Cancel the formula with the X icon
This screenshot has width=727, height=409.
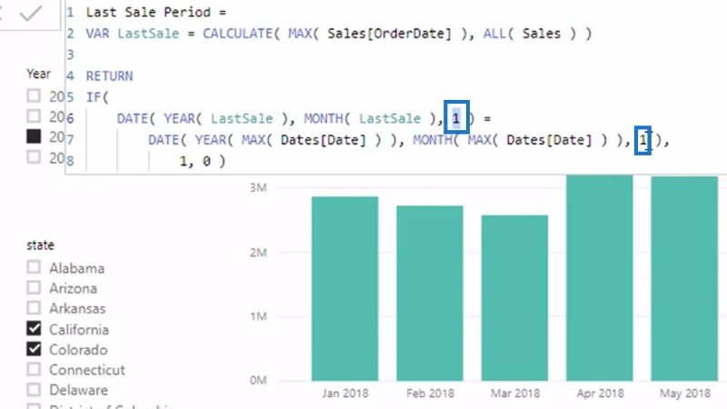(1, 13)
